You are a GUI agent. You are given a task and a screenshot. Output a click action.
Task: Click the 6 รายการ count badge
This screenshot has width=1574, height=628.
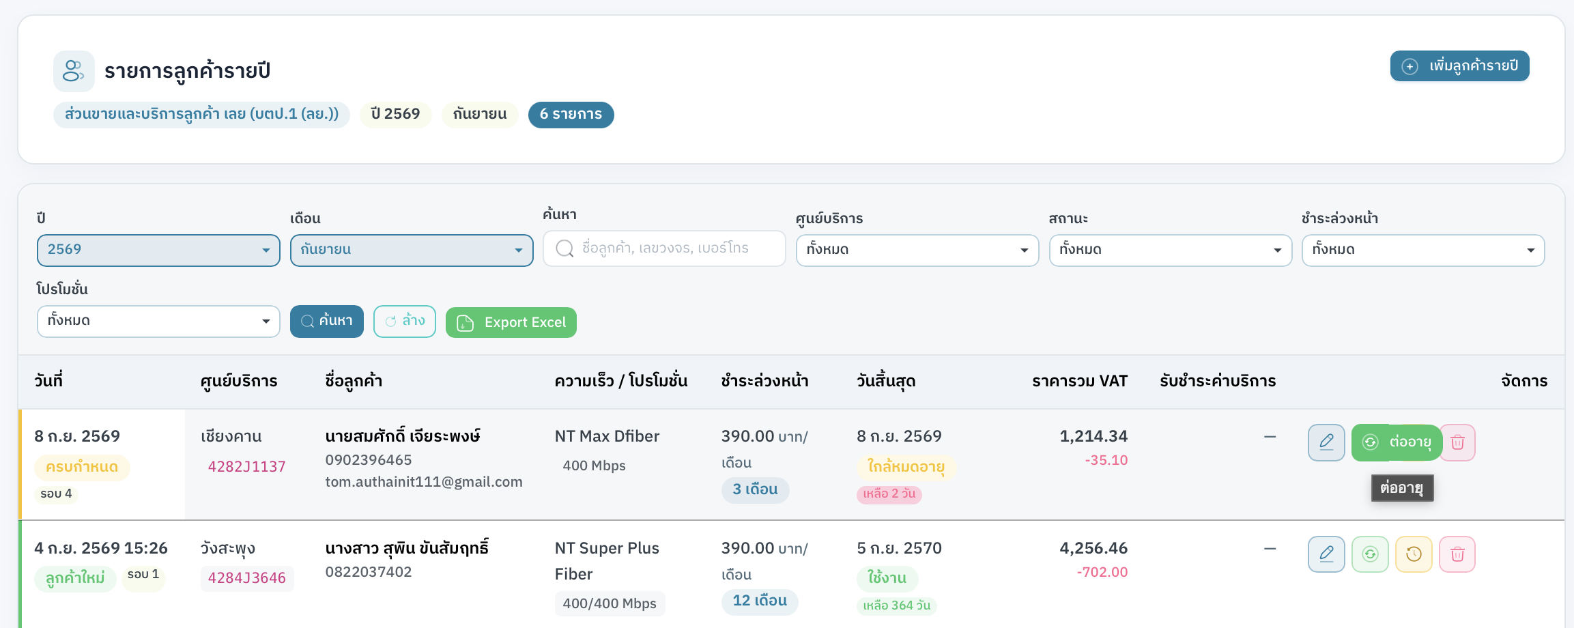click(571, 114)
